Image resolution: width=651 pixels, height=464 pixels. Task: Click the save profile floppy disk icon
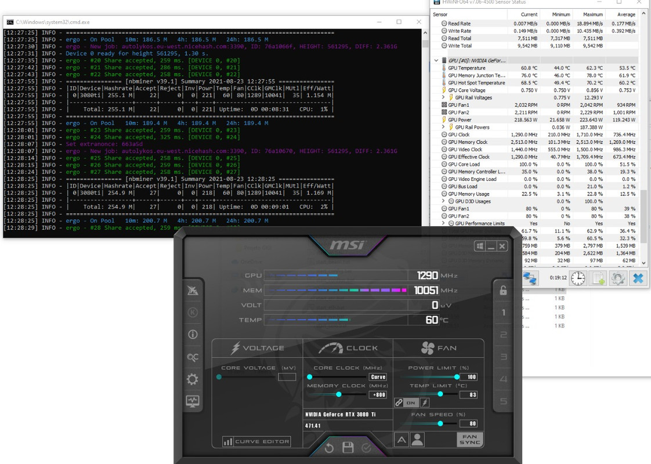click(x=348, y=447)
